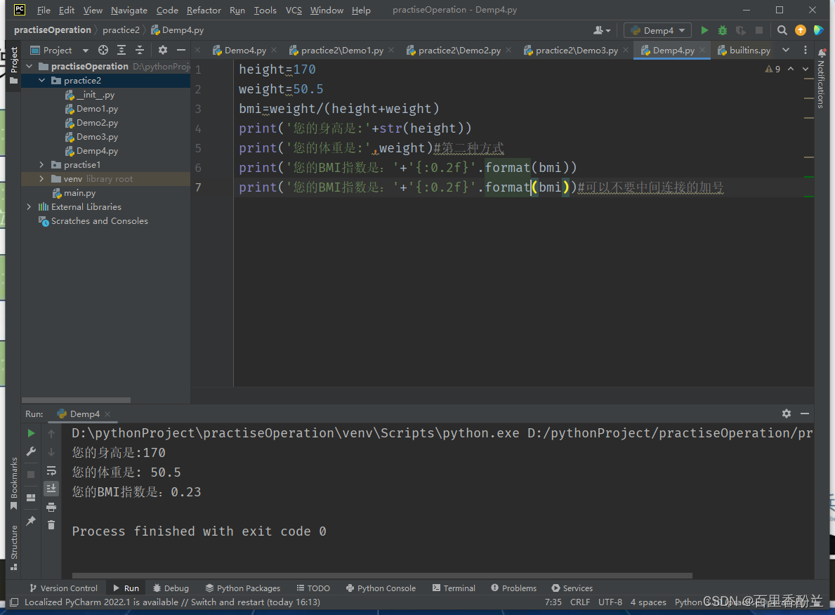Open run configuration wrench icon
Screen dimensions: 835x615
(31, 452)
